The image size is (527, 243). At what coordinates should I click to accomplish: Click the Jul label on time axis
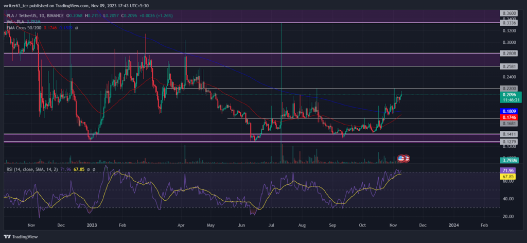[x=271, y=226]
